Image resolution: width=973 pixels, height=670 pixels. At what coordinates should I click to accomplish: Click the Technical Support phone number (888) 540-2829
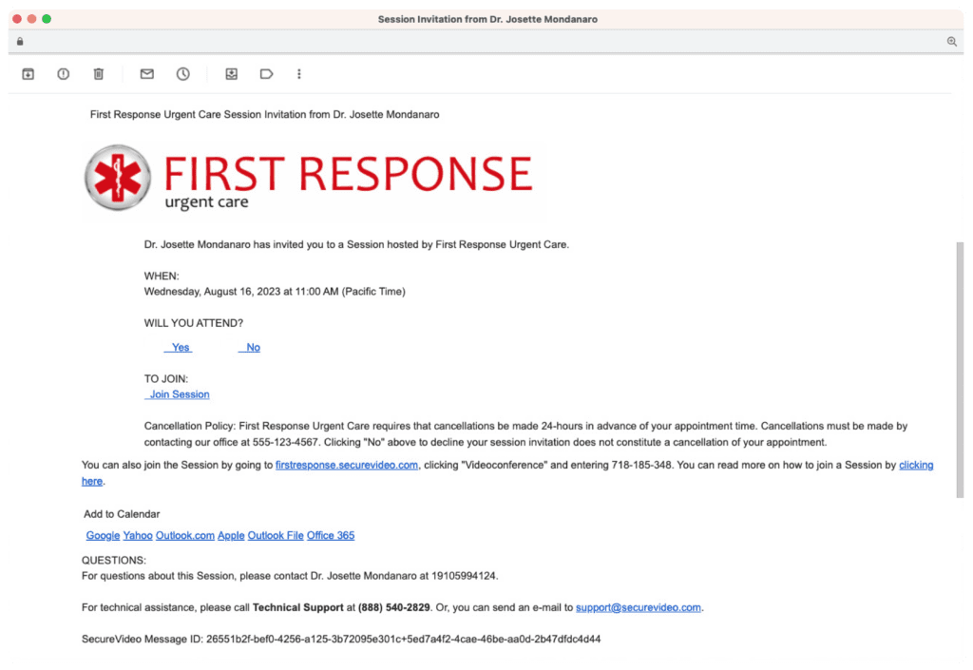[394, 607]
